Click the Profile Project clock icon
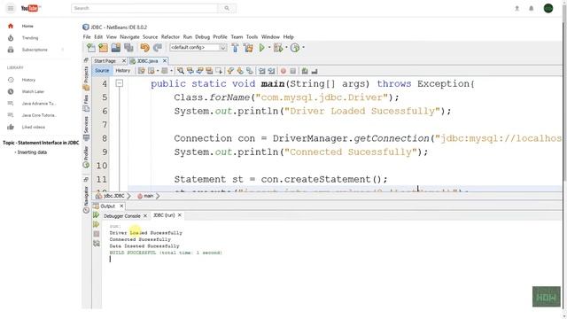This screenshot has width=567, height=319. 295,47
